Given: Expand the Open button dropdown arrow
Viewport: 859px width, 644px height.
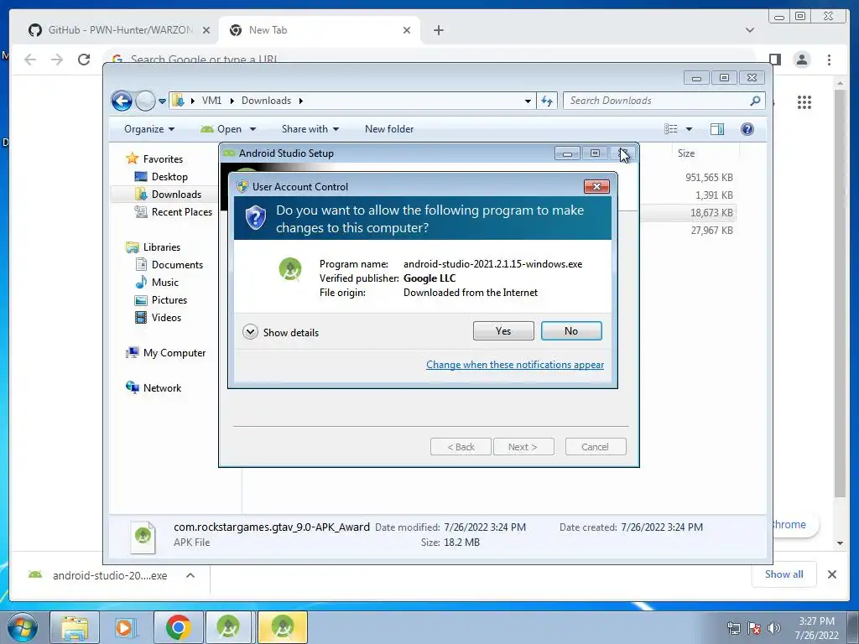Looking at the screenshot, I should [x=252, y=129].
